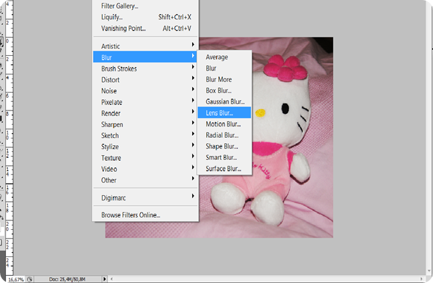This screenshot has width=433, height=283.
Task: Select Gaussian Blur filter
Action: (224, 101)
